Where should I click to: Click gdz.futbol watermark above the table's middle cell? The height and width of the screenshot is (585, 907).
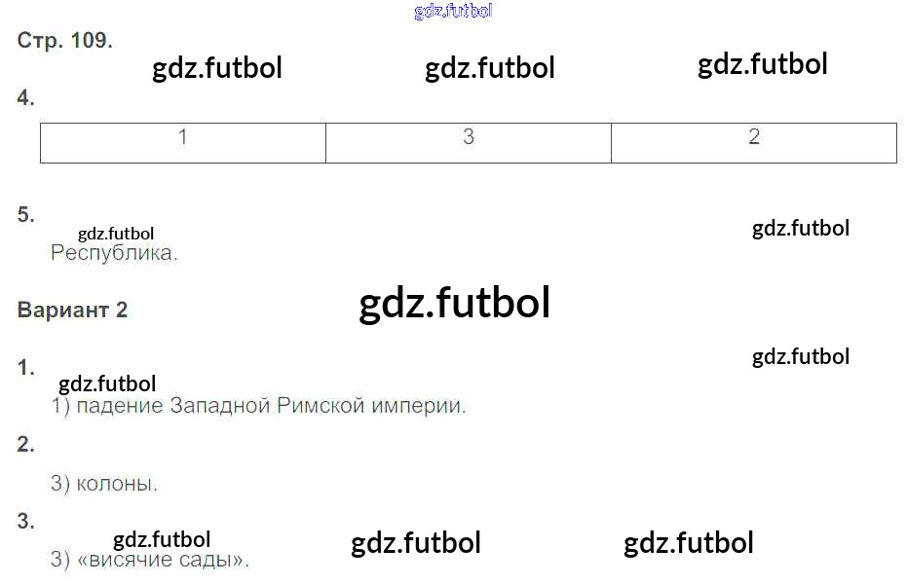[x=490, y=68]
